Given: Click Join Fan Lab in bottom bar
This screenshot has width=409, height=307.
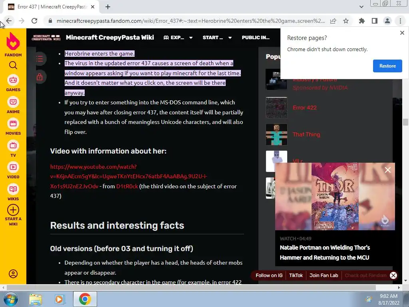Looking at the screenshot, I should 324,275.
